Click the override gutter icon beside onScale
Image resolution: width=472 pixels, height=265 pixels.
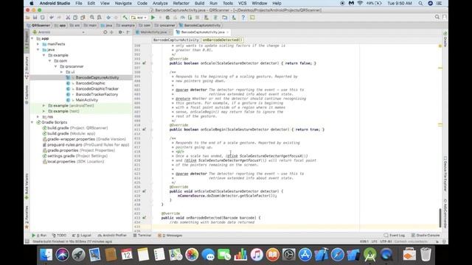pyautogui.click(x=145, y=63)
